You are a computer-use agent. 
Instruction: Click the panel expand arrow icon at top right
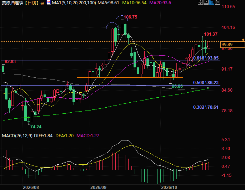[x=217, y=2]
